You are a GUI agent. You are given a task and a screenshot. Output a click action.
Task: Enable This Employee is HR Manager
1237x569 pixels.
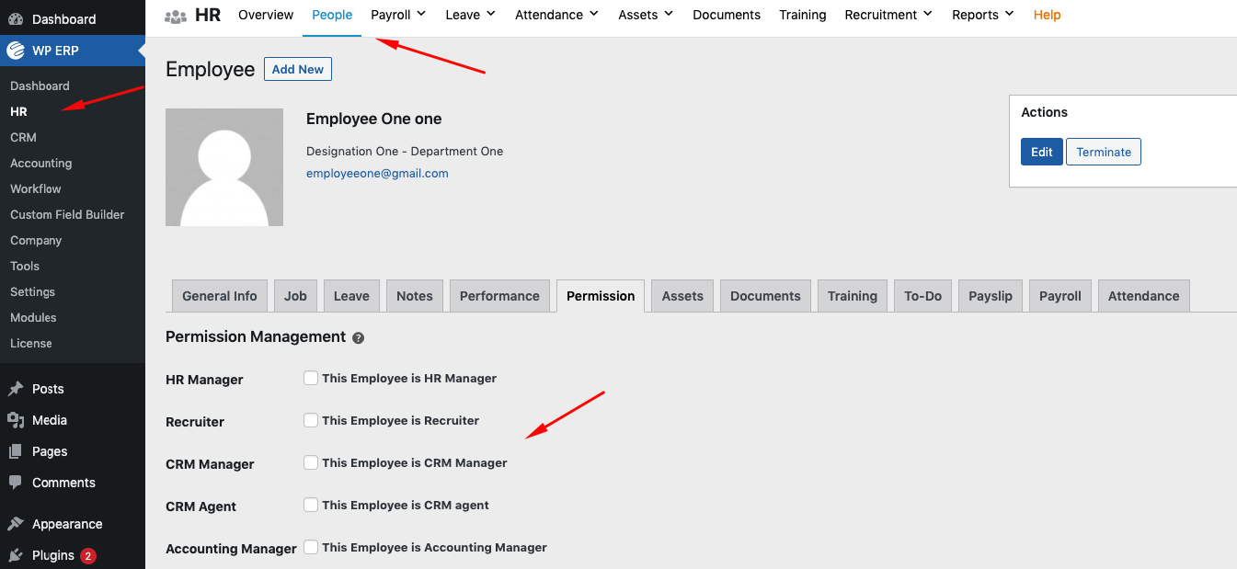pyautogui.click(x=311, y=377)
